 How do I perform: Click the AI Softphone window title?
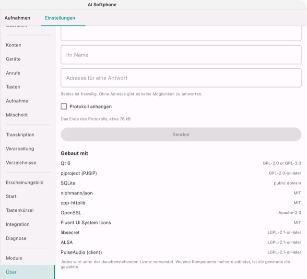(x=102, y=5)
